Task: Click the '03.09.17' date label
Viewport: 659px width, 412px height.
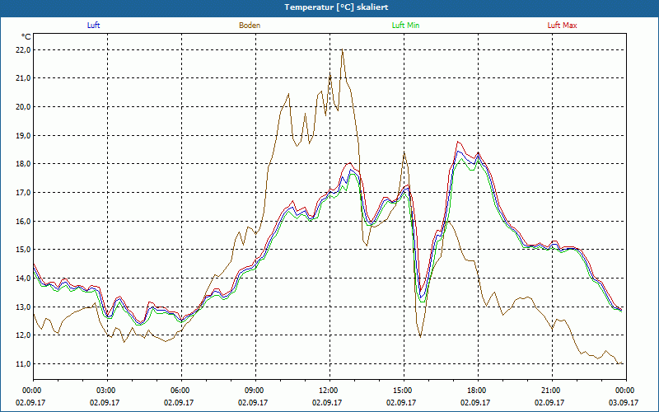Action: [624, 402]
